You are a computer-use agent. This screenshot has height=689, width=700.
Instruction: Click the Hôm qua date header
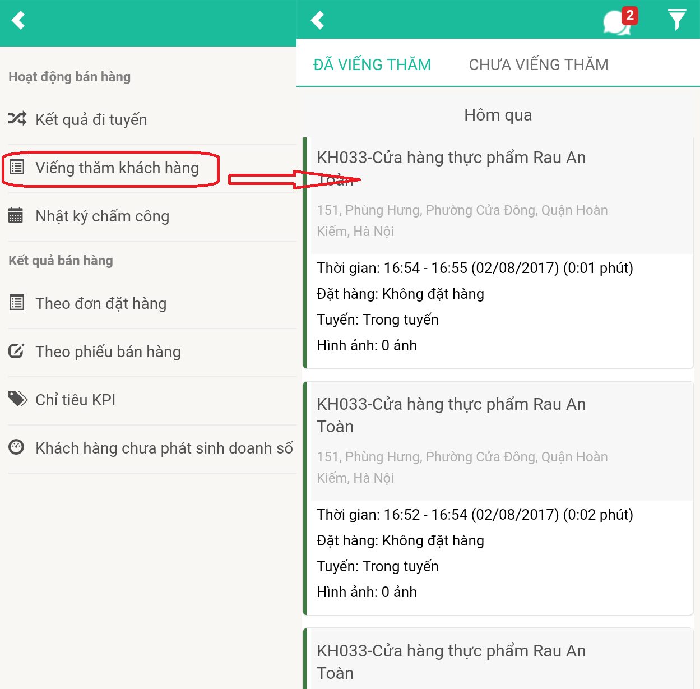(x=498, y=115)
